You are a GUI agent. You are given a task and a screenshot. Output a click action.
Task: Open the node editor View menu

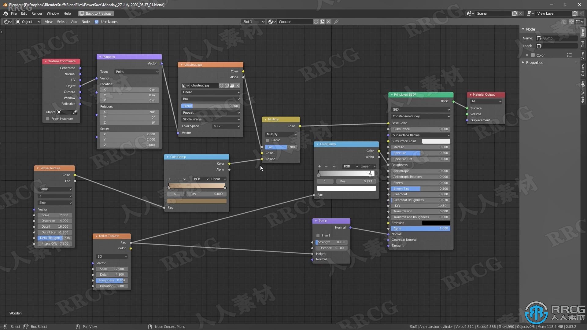tap(49, 22)
